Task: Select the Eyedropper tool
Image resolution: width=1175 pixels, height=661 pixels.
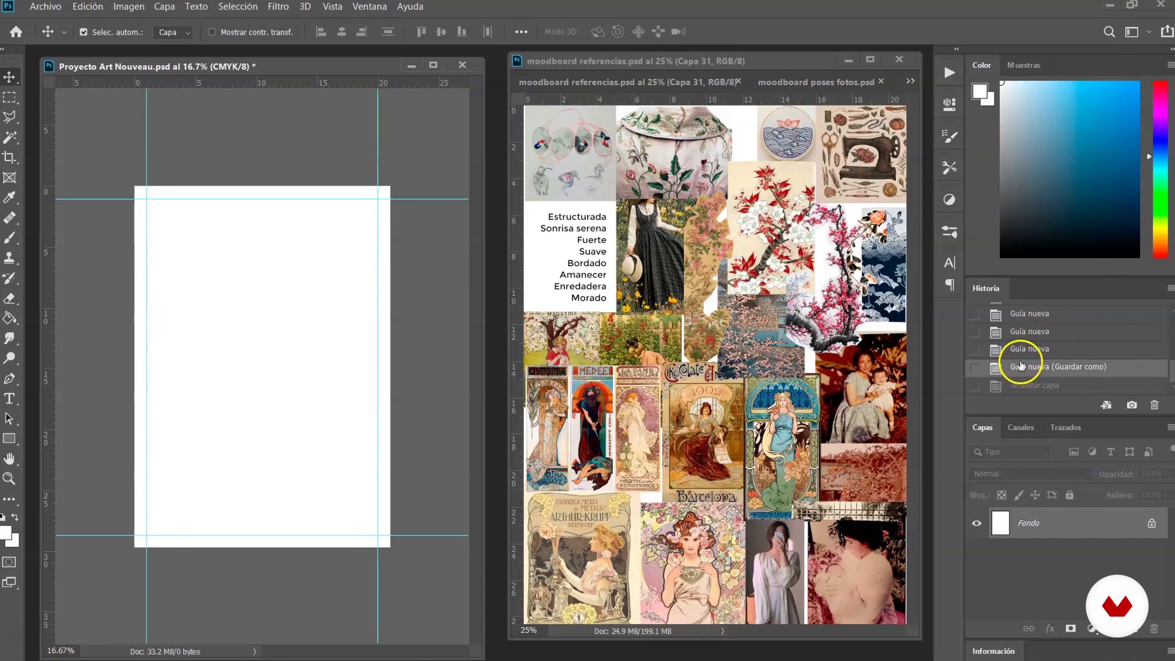Action: (10, 198)
